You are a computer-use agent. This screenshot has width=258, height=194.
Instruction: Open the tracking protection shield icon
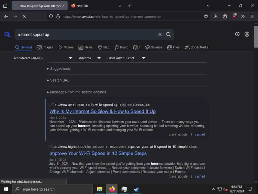click(x=51, y=16)
